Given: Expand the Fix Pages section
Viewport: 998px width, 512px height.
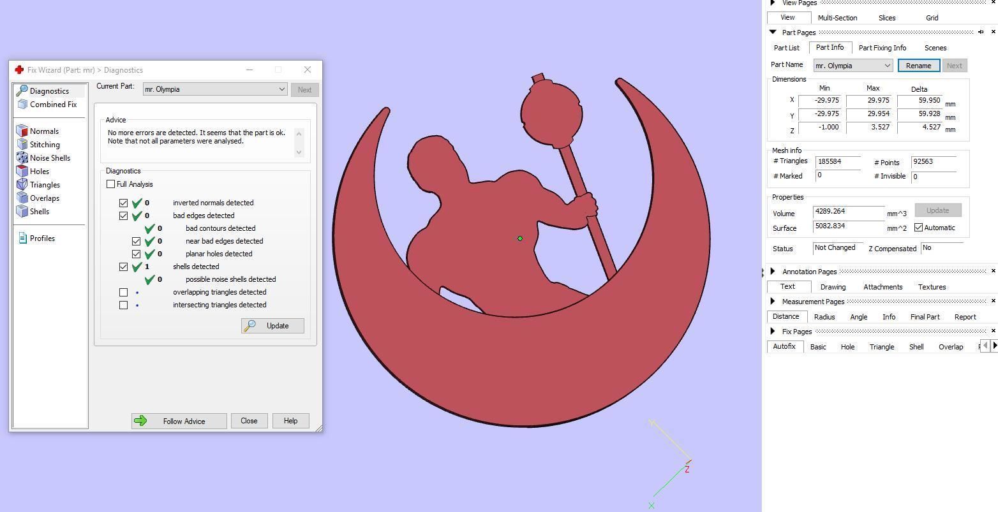Looking at the screenshot, I should (773, 331).
